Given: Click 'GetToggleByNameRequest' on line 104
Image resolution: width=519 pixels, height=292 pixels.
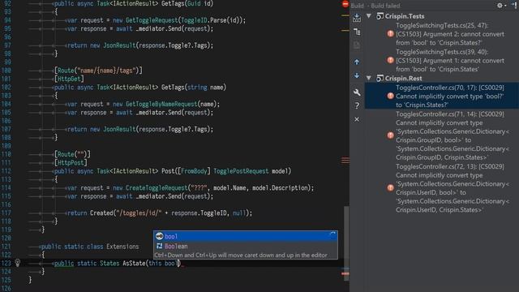Looking at the screenshot, I should click(x=161, y=104).
